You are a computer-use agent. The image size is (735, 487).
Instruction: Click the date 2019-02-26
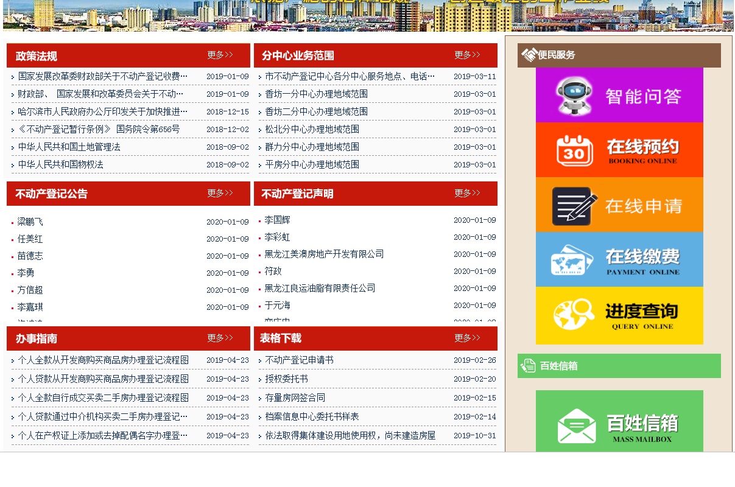tap(475, 360)
